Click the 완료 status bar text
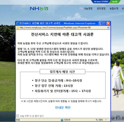 click(18, 120)
